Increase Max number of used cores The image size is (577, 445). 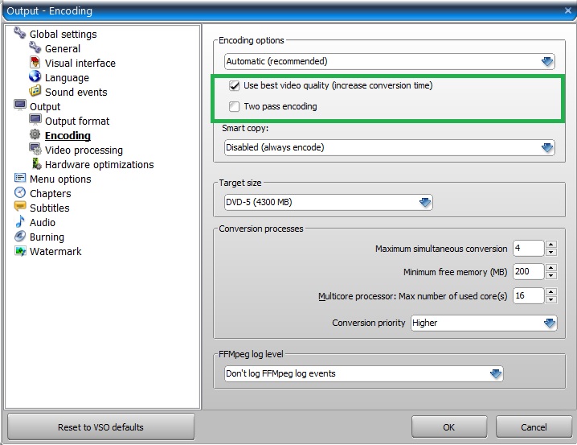tap(550, 292)
